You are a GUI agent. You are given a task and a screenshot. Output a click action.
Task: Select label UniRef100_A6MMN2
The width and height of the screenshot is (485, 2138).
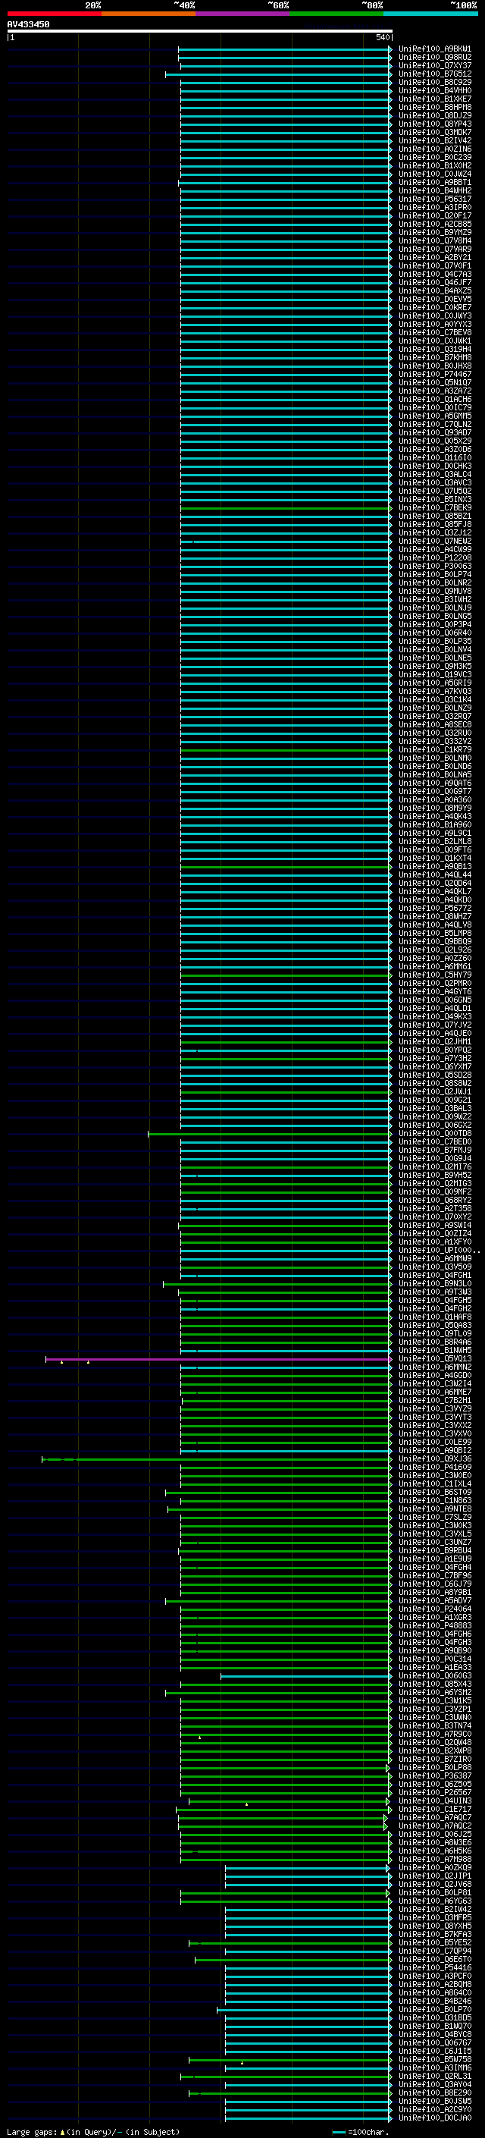[435, 1367]
